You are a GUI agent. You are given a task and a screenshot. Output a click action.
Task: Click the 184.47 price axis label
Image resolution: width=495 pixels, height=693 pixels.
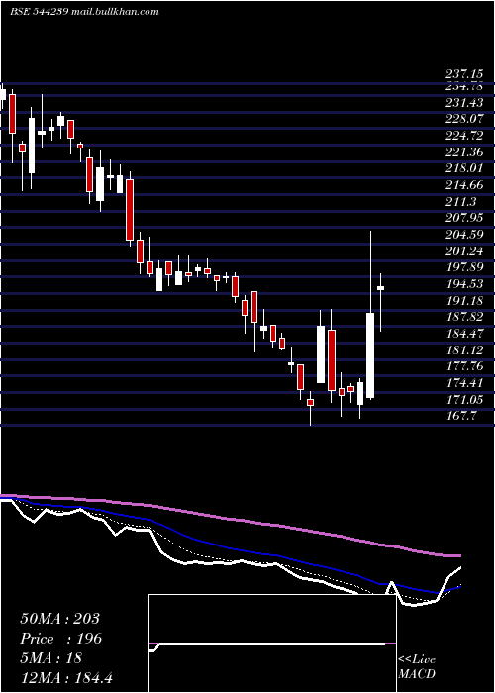(464, 335)
